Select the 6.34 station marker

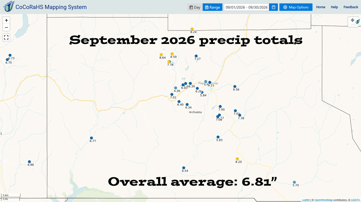pos(187,105)
